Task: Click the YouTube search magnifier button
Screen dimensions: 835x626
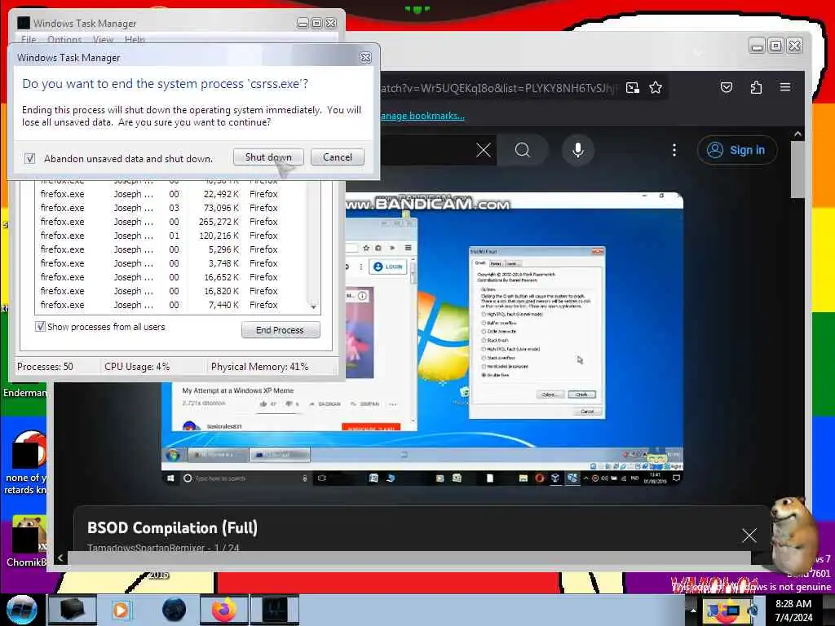Action: coord(523,150)
